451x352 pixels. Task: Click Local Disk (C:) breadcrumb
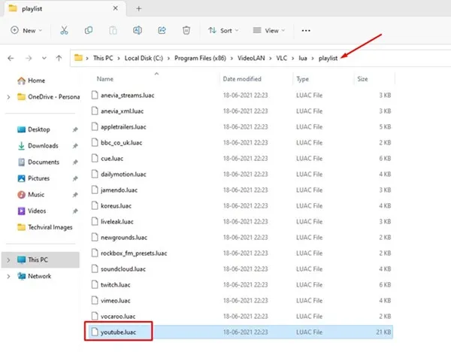tap(144, 58)
